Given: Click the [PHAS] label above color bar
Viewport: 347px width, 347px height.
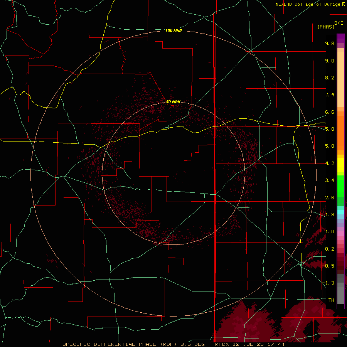Looking at the screenshot, I should [326, 27].
